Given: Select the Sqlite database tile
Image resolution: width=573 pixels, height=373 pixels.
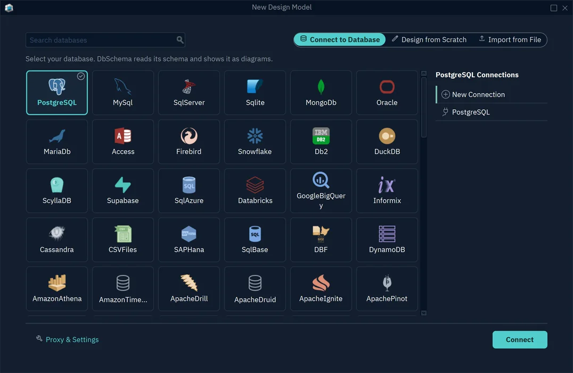Looking at the screenshot, I should coord(255,93).
